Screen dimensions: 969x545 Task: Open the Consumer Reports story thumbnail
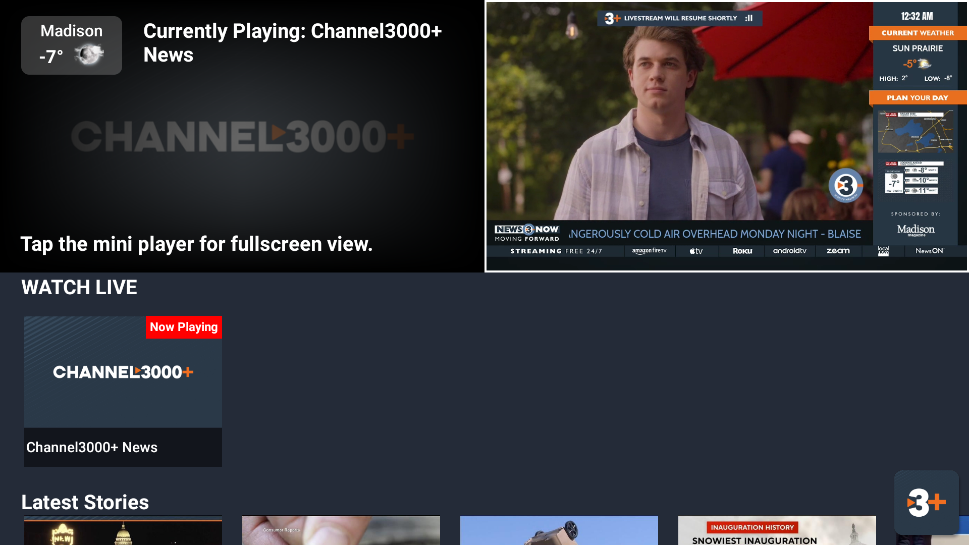(x=341, y=530)
